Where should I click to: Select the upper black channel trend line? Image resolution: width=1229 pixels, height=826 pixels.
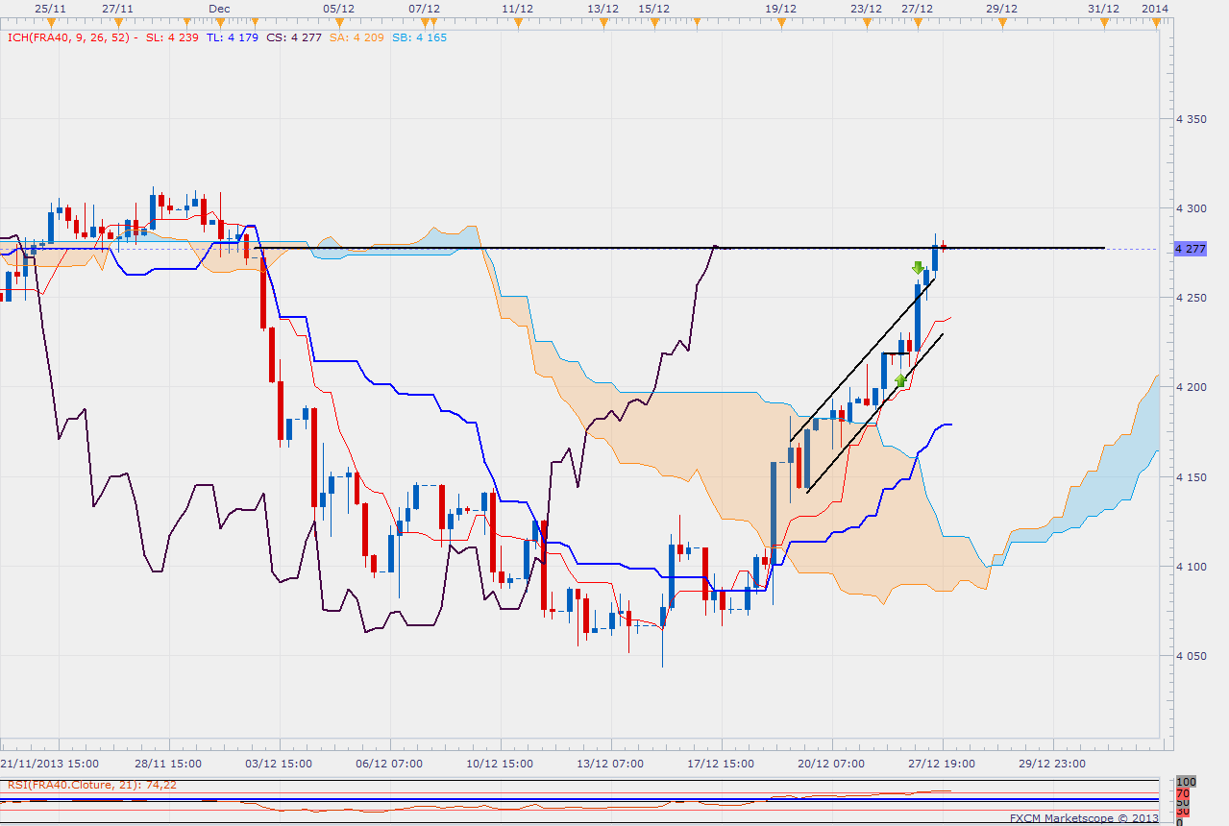click(x=861, y=359)
